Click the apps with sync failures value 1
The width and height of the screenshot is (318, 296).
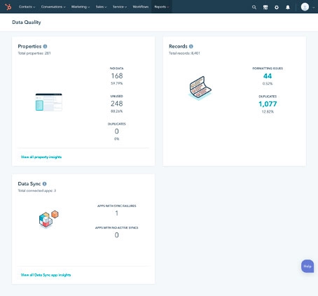pos(117,213)
